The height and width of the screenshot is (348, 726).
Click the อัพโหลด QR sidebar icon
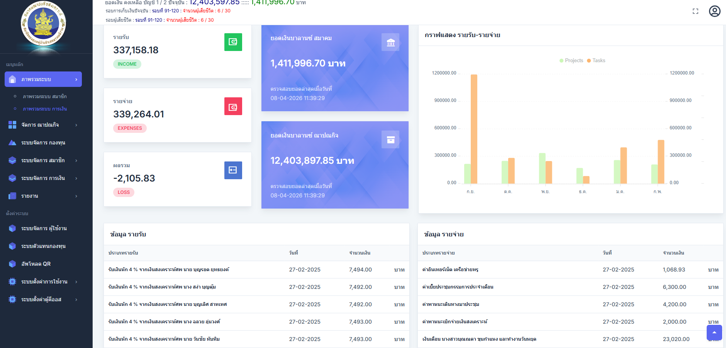(12, 264)
